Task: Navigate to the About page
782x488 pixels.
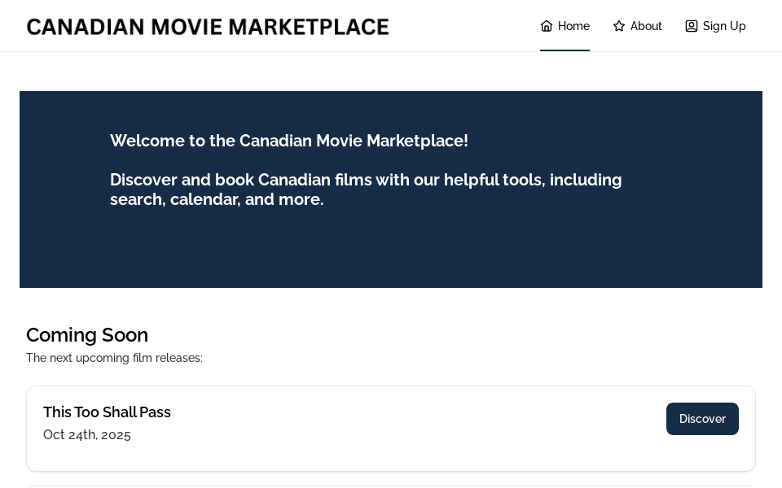Action: [x=638, y=25]
